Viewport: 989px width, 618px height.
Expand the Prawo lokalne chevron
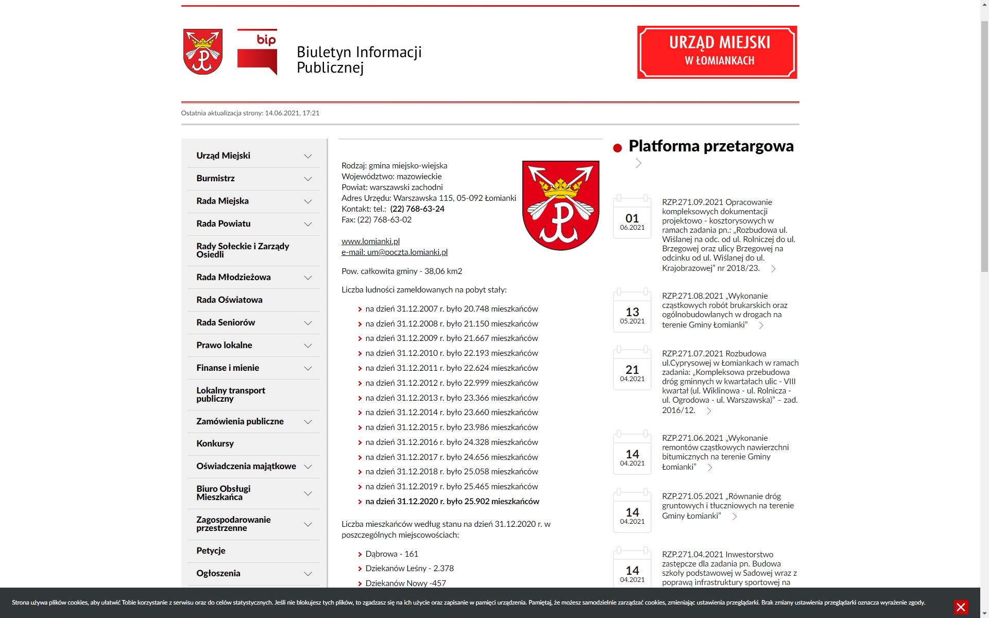pos(308,346)
